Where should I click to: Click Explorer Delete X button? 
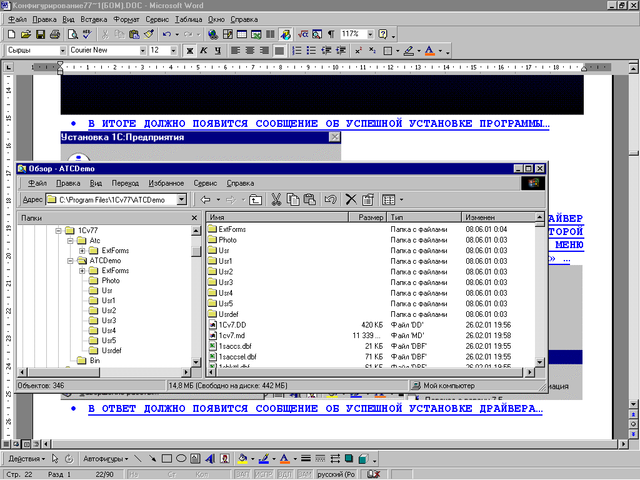[351, 200]
